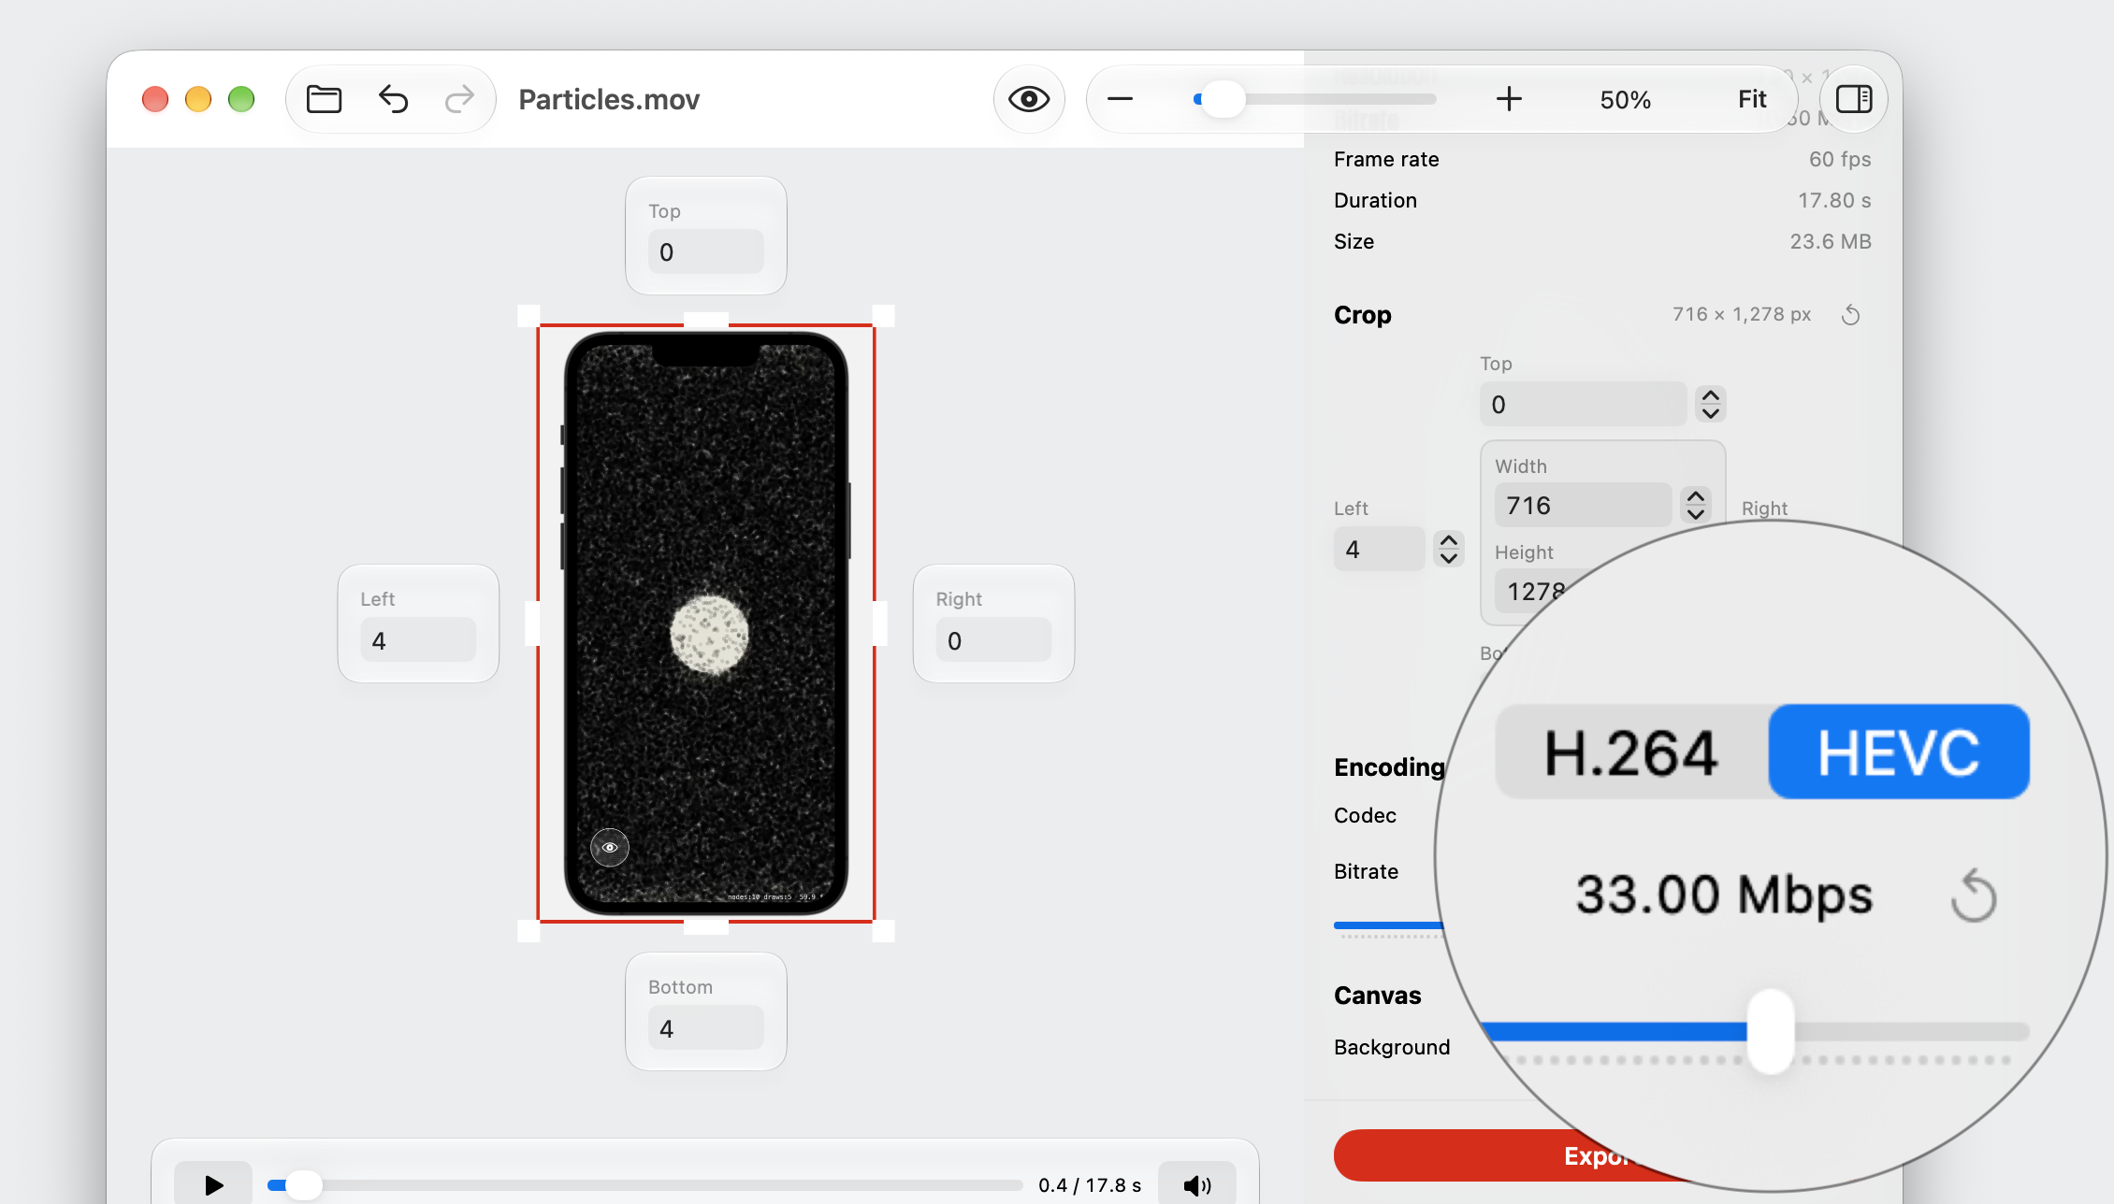Undo the last change
The image size is (2114, 1204).
(393, 99)
